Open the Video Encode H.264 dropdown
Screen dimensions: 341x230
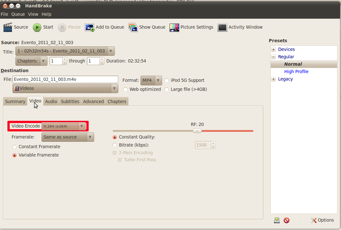[x=63, y=126]
